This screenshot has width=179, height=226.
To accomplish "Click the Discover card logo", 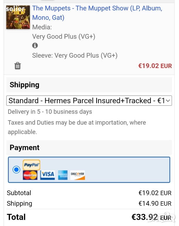I will click(x=77, y=175).
